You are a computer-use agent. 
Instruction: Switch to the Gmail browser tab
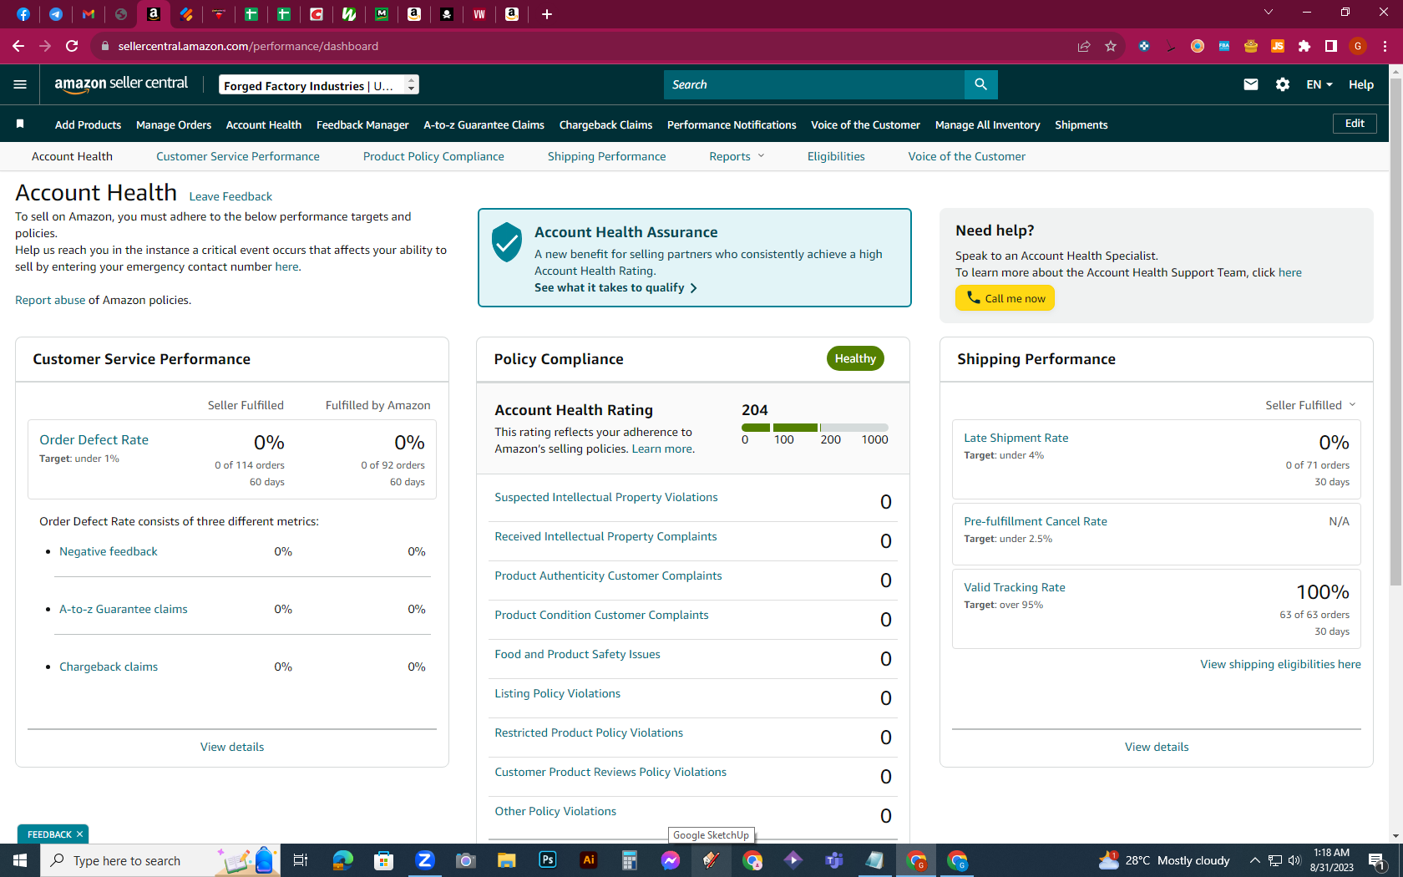click(x=88, y=14)
